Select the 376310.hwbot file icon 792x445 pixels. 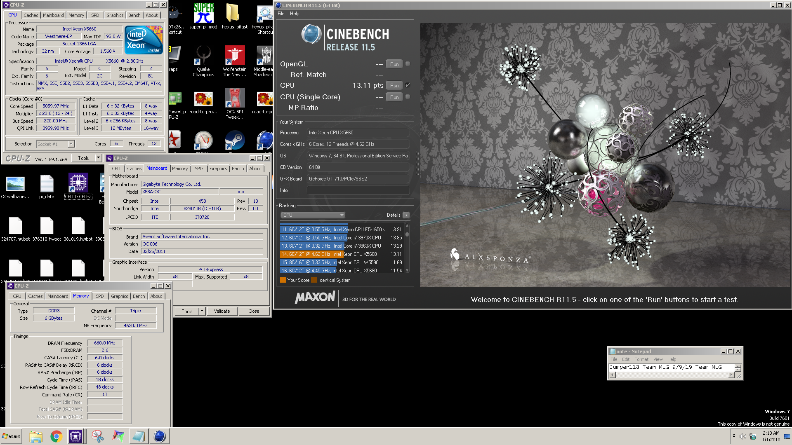click(x=47, y=229)
